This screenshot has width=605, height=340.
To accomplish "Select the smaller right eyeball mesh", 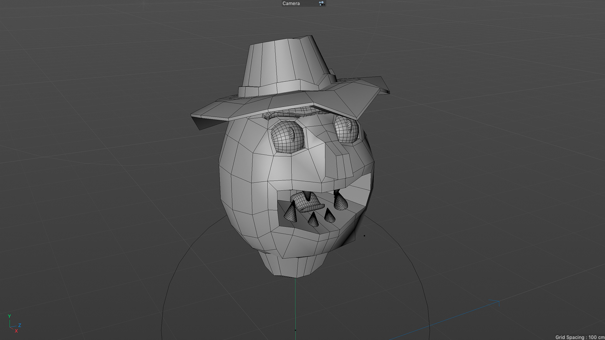I will 346,130.
